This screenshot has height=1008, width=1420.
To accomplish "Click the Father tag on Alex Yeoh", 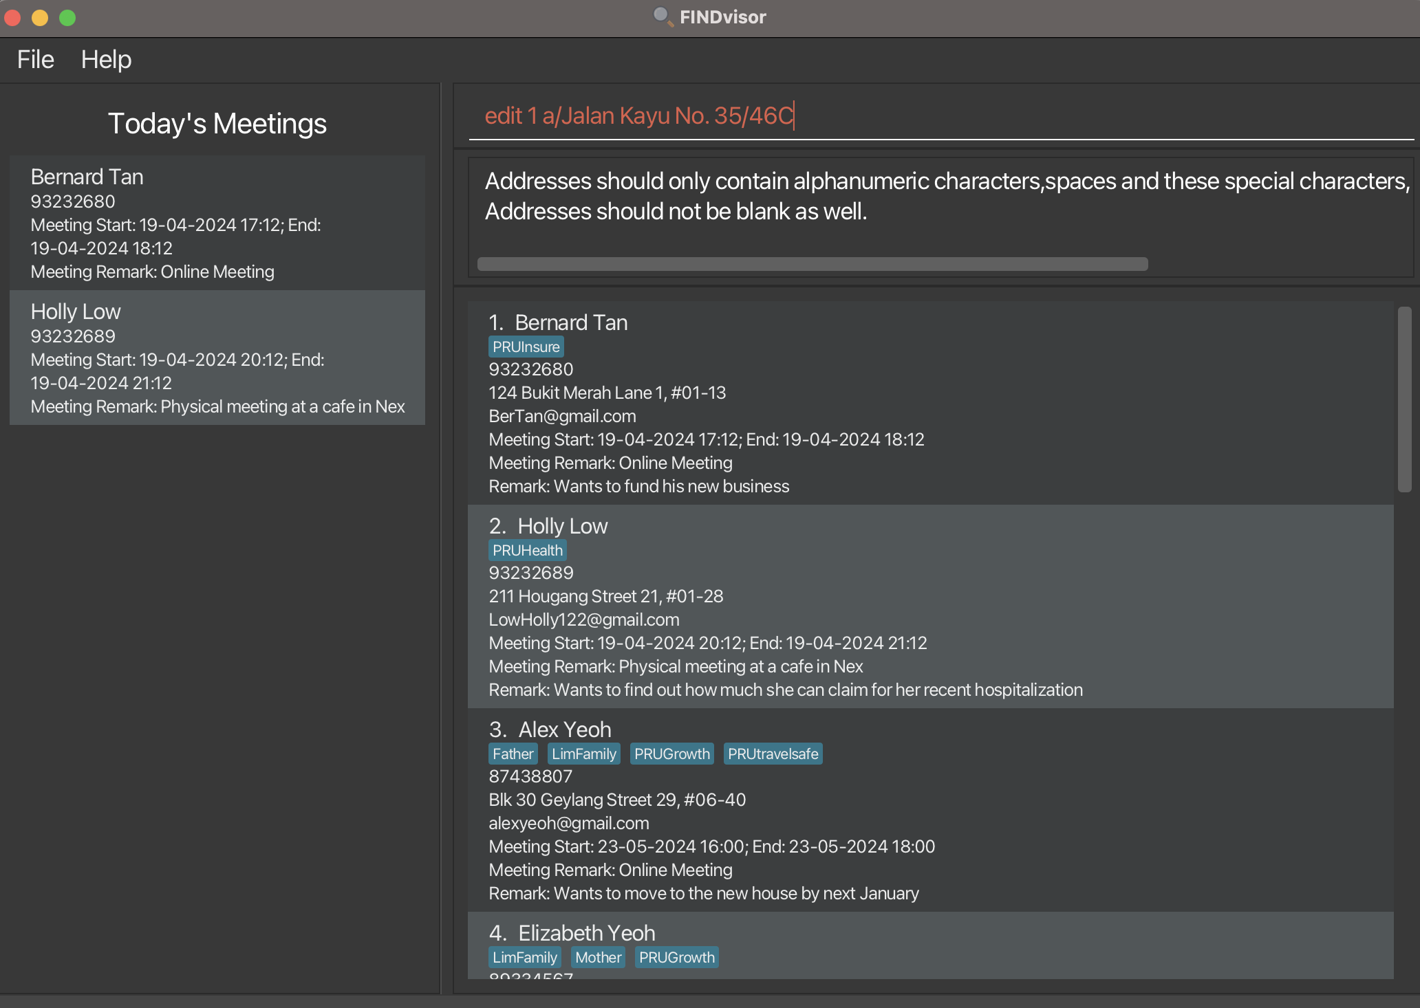I will [x=513, y=754].
